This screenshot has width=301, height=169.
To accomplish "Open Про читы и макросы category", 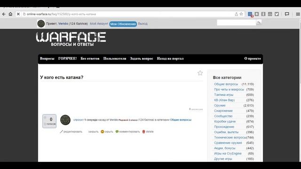I will (229, 90).
